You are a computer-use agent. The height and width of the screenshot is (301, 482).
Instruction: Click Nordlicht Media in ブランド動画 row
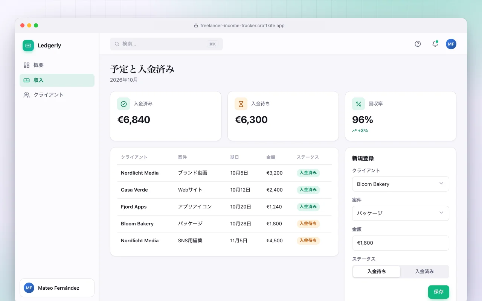tap(140, 173)
